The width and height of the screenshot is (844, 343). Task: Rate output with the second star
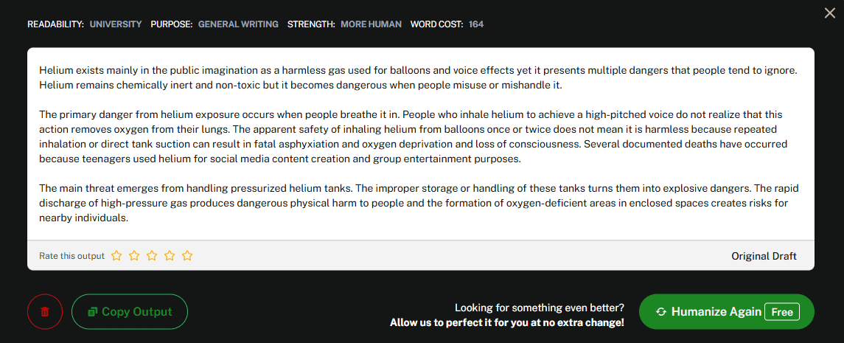(x=134, y=256)
